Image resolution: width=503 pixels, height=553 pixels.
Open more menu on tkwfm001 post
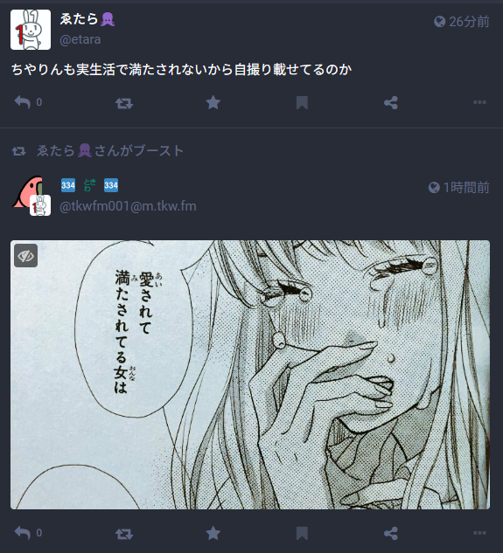(479, 533)
